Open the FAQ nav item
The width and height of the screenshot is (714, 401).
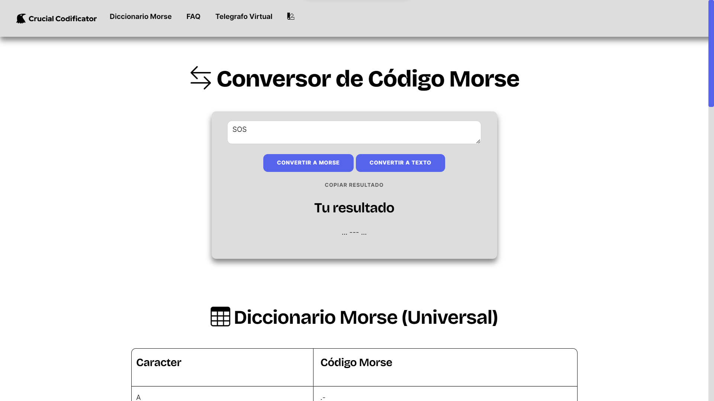193,16
